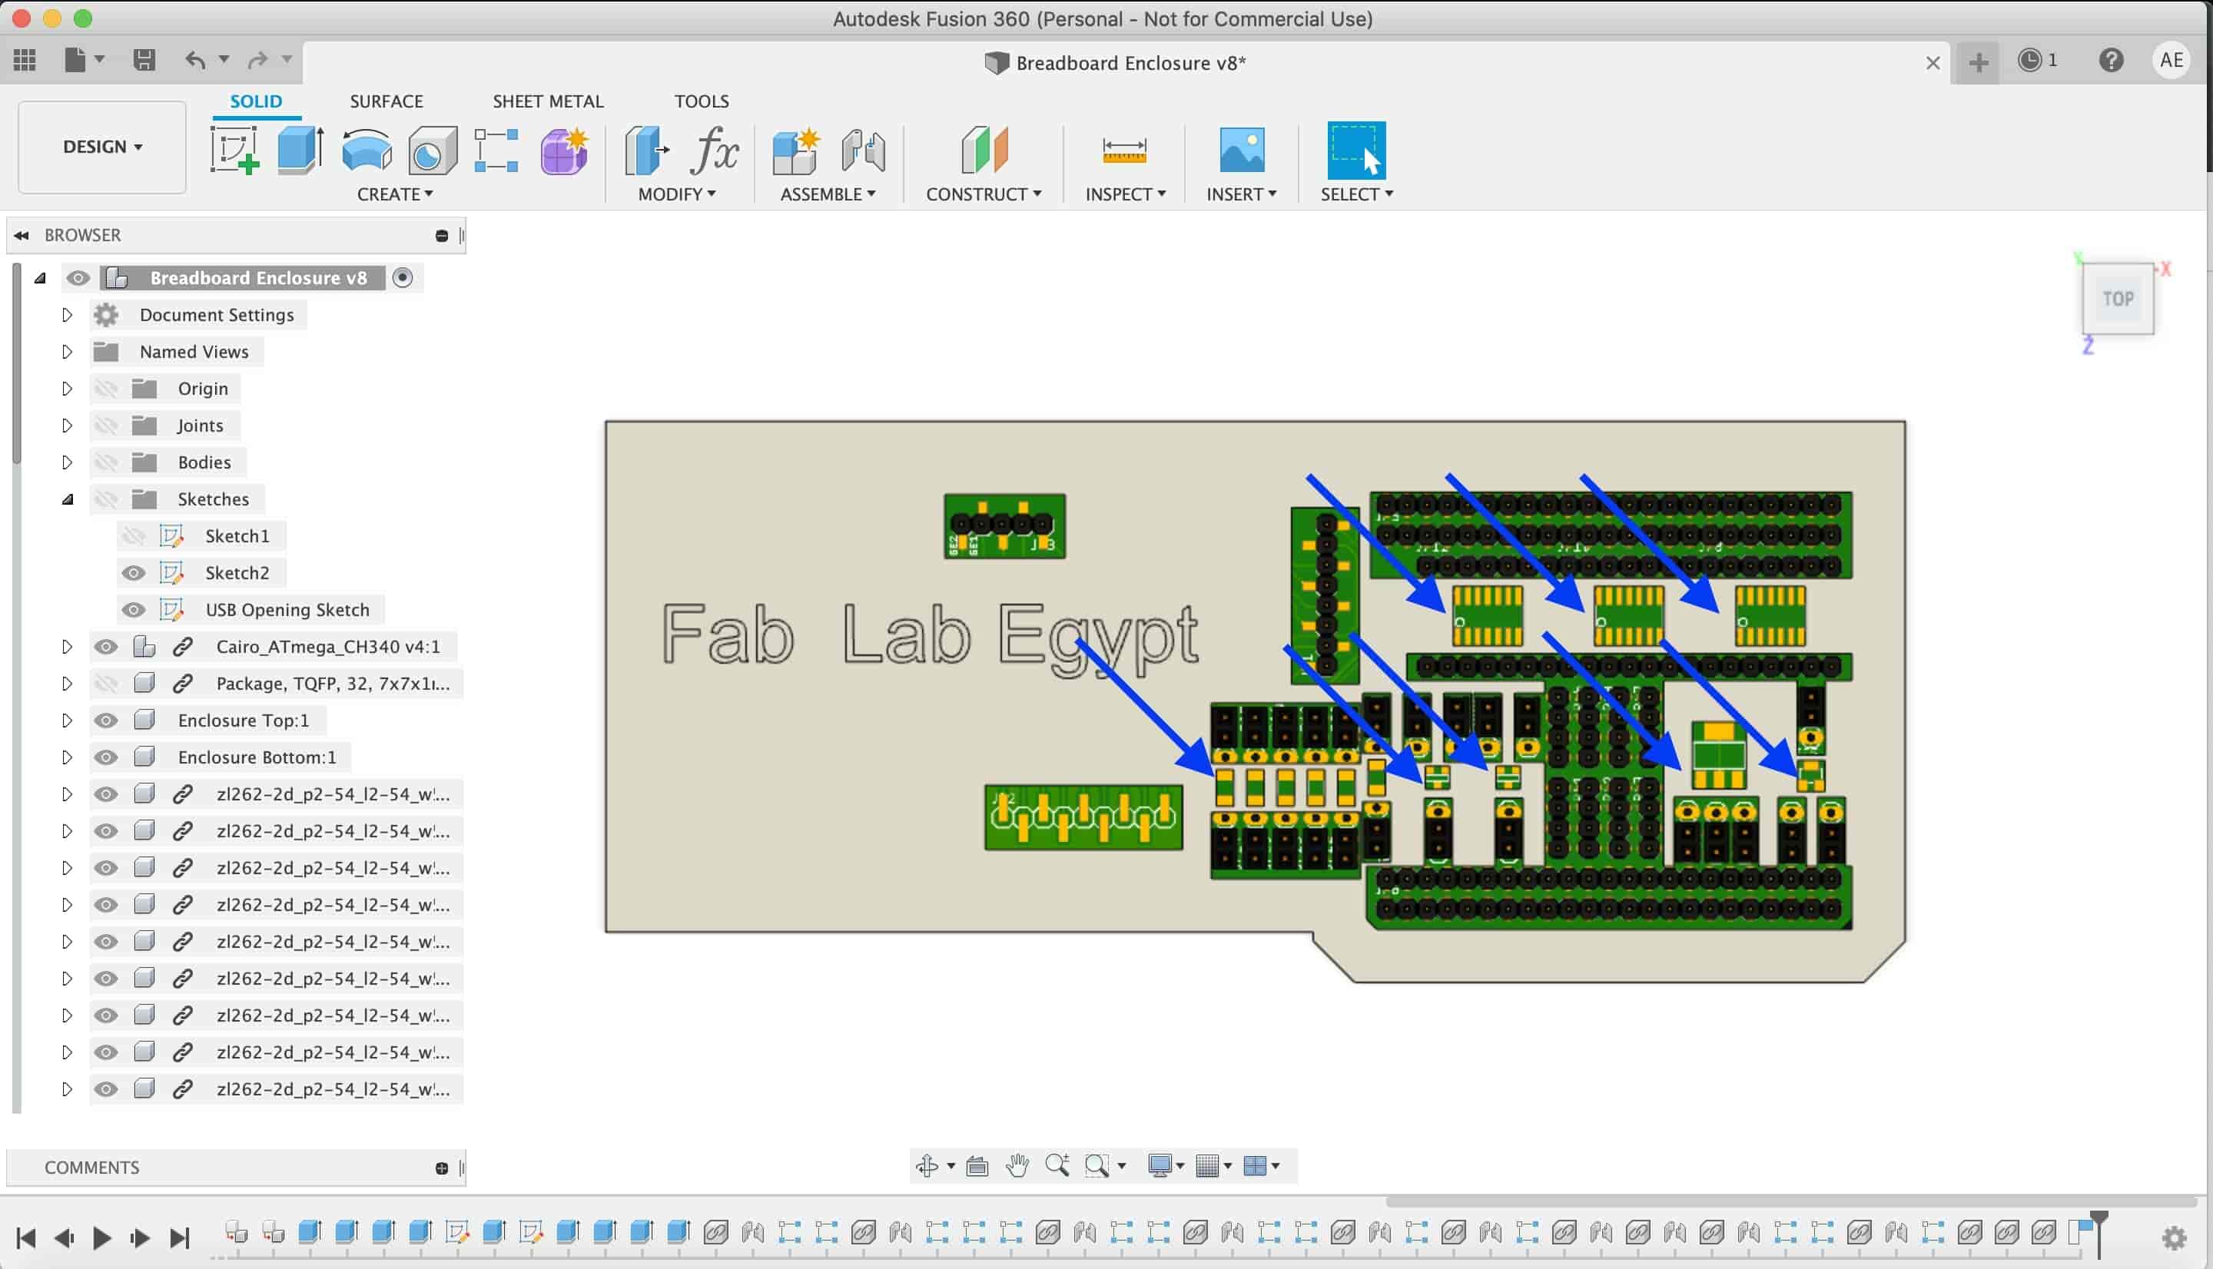This screenshot has height=1269, width=2213.
Task: Click the Hole tool icon
Action: coord(433,150)
